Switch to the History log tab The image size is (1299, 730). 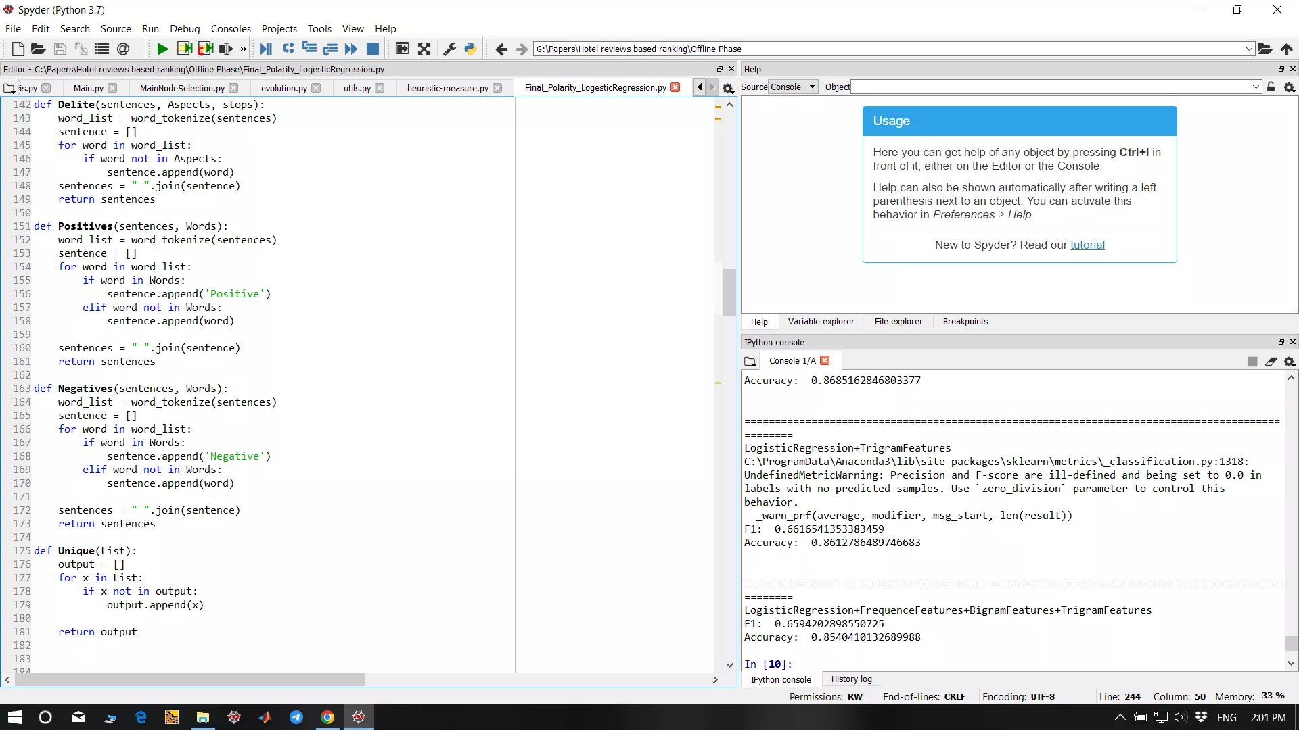[851, 679]
